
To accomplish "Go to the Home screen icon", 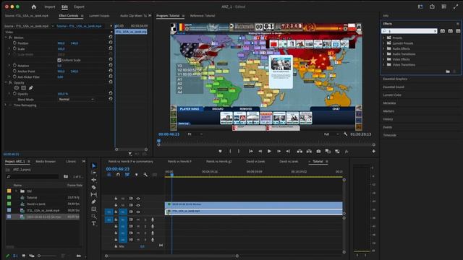I will (x=34, y=6).
